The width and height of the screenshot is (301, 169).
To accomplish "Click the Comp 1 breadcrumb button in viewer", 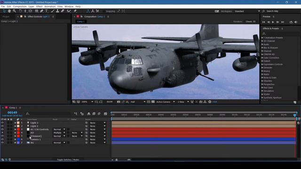I will pyautogui.click(x=81, y=22).
